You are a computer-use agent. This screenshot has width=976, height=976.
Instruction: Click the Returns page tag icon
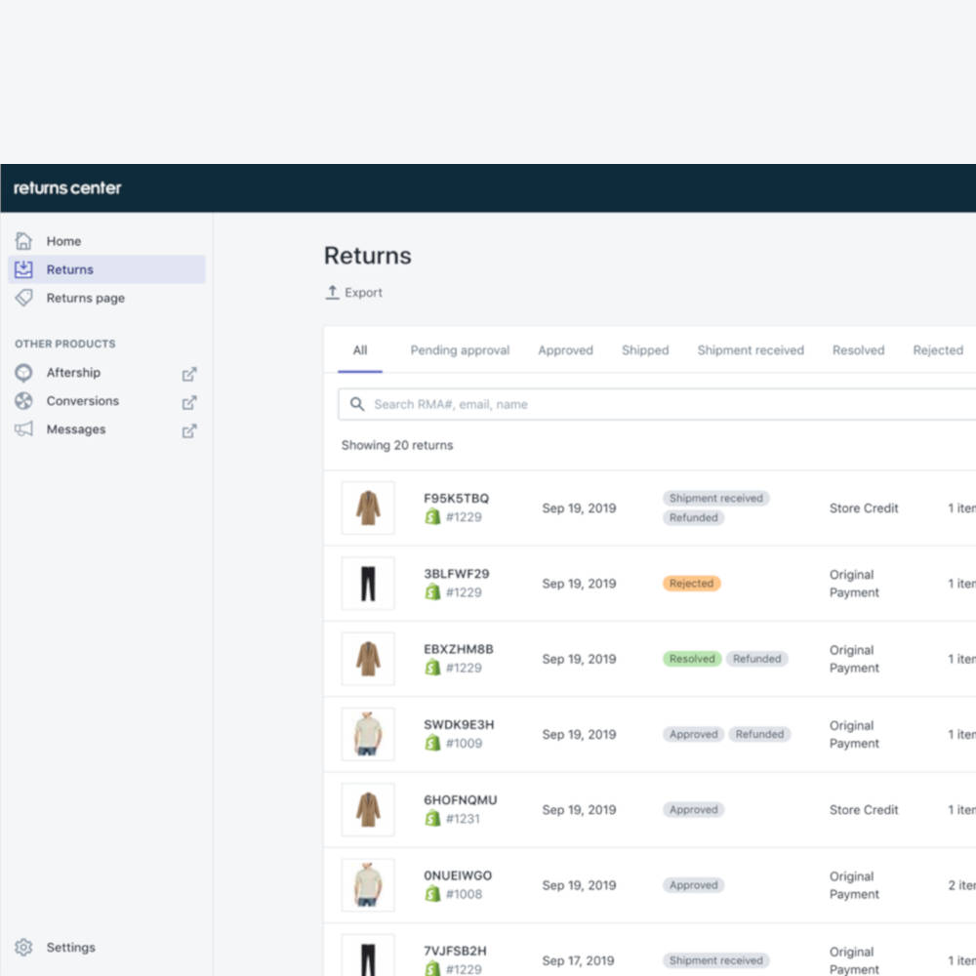pyautogui.click(x=24, y=298)
